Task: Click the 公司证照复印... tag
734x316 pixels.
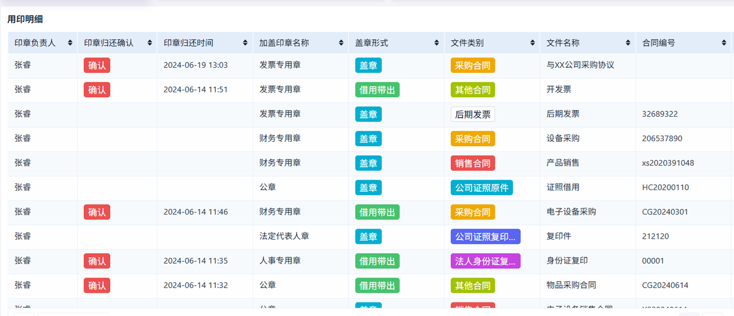Action: 485,237
